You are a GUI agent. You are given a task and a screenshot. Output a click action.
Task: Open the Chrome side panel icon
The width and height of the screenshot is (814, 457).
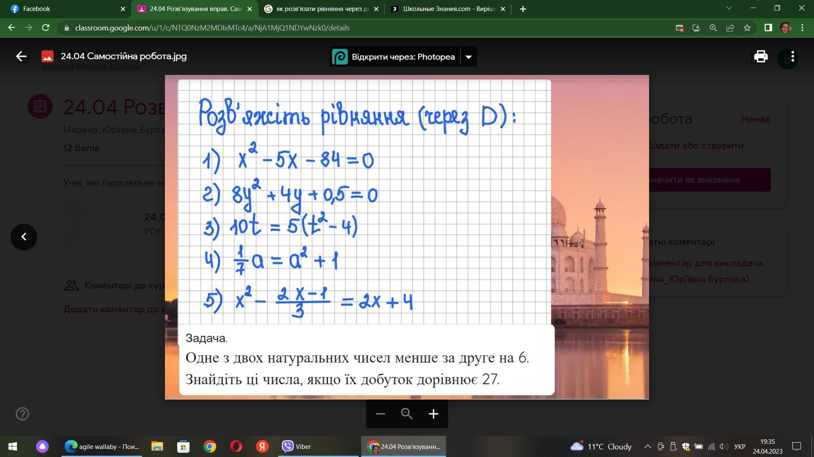tap(768, 28)
